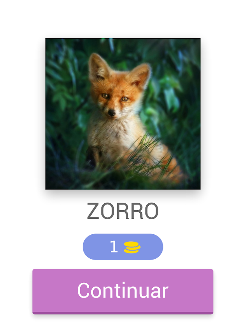Click the dark purple bottom edge of Continuar

[123, 313]
